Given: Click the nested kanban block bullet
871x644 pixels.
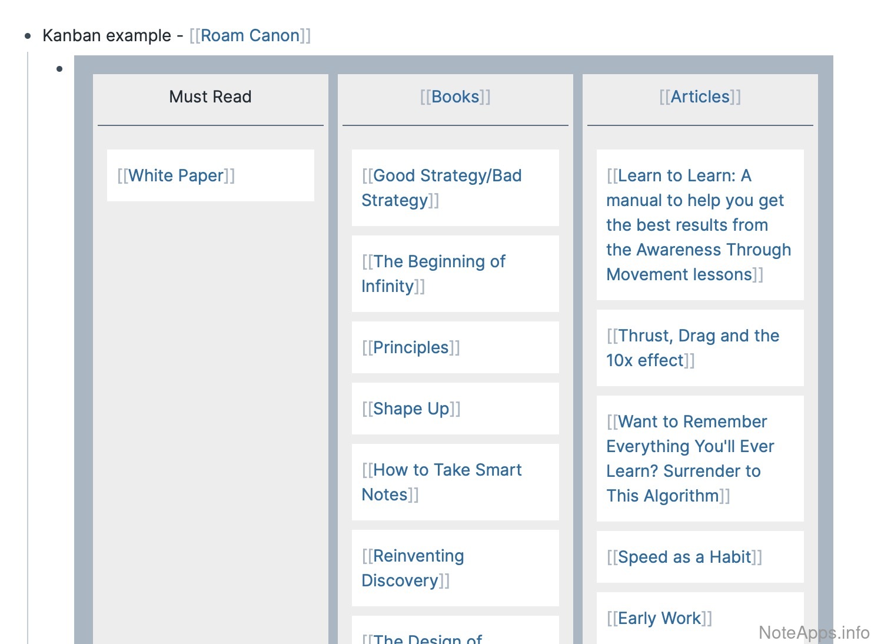Looking at the screenshot, I should click(x=59, y=69).
